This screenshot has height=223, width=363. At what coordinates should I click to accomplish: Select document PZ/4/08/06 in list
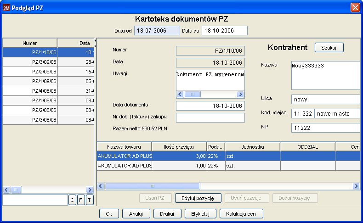pyautogui.click(x=48, y=91)
